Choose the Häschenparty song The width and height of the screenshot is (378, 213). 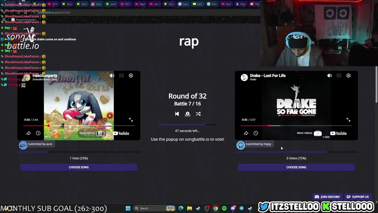point(79,167)
